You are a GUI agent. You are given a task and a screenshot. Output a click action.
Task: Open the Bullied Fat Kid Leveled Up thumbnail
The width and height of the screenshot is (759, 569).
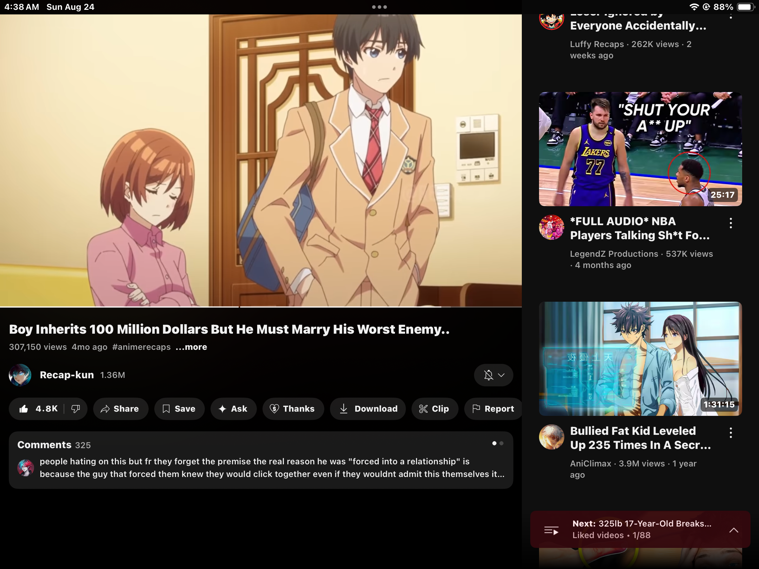tap(640, 359)
